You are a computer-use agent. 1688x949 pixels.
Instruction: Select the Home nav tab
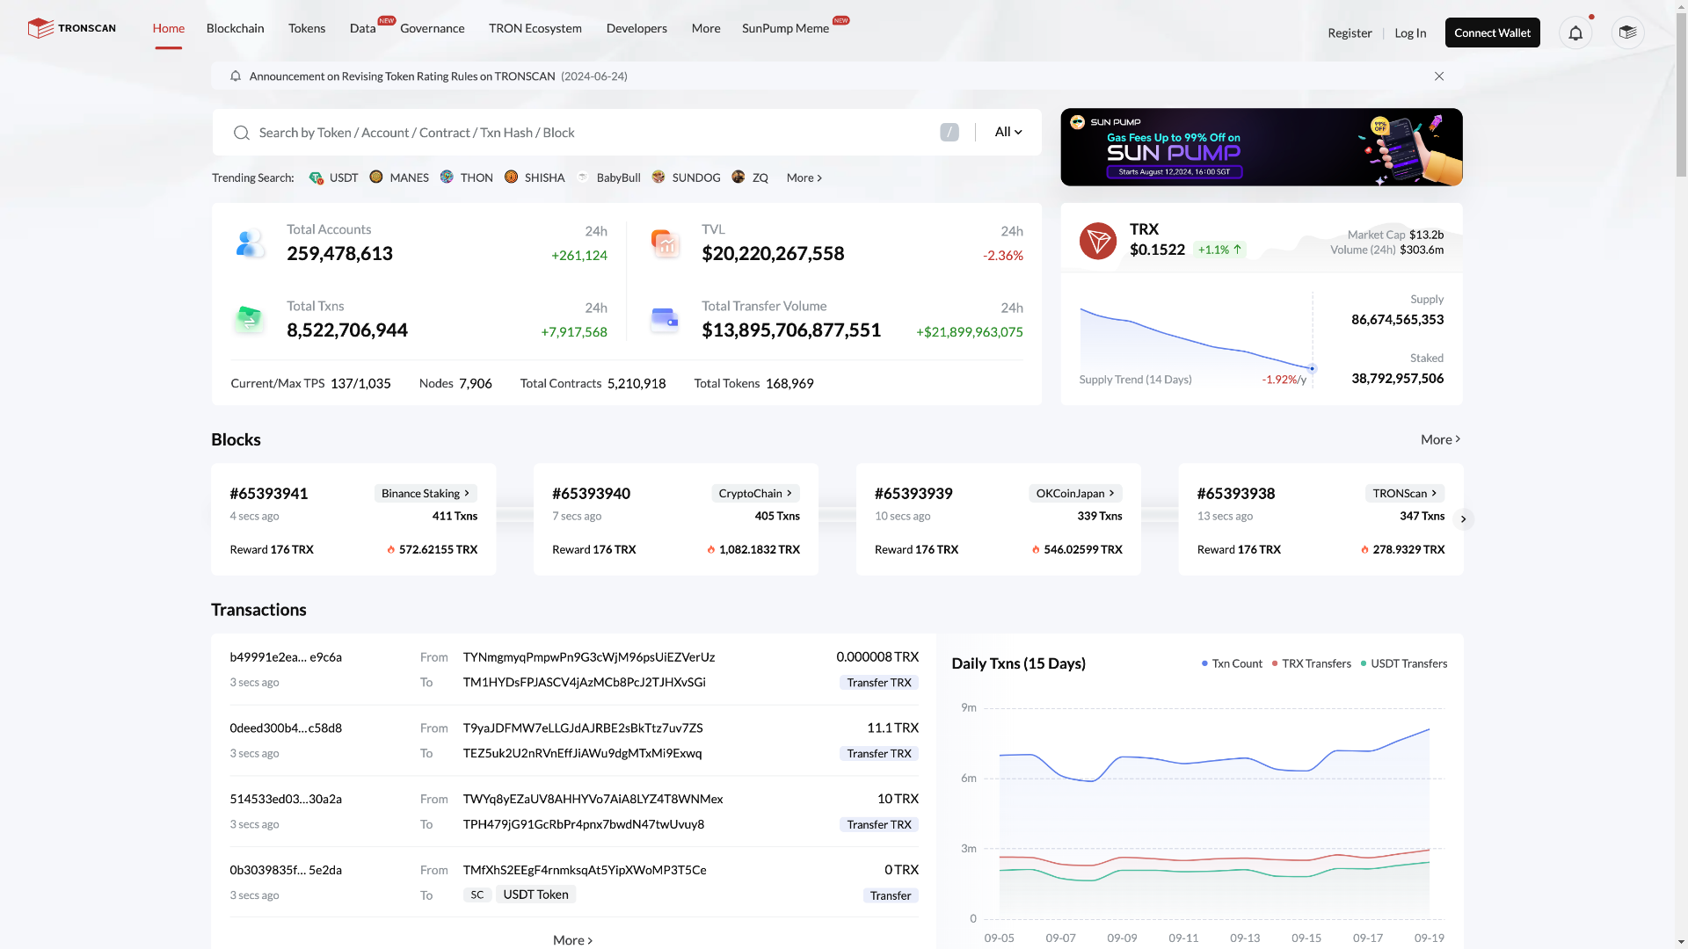point(168,28)
